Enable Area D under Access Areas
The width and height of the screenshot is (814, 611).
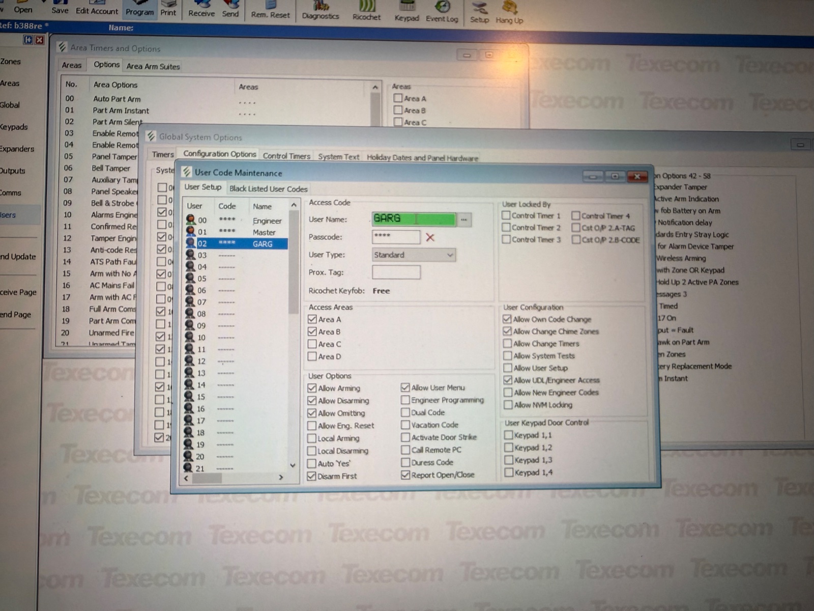pos(312,356)
